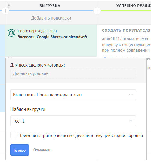Expand the Шаблон выгрузки dropdown showing тест 1
The height and width of the screenshot is (162, 151).
(73, 121)
